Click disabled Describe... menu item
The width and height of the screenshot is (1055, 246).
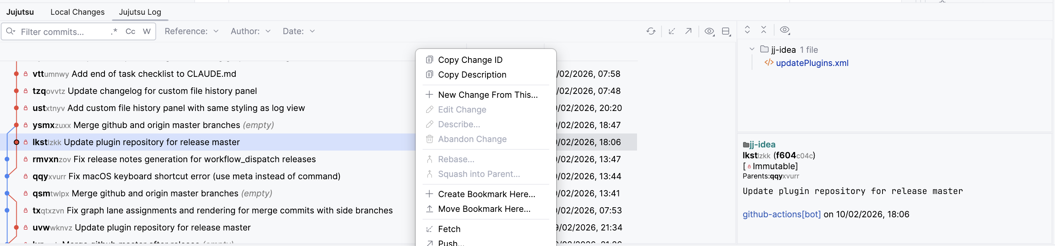486,124
